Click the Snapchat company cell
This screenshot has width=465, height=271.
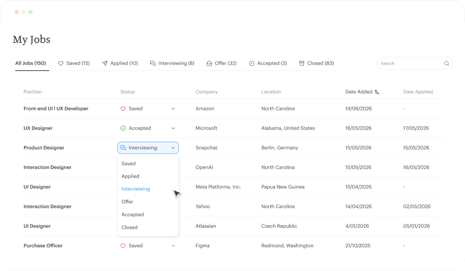tap(206, 148)
